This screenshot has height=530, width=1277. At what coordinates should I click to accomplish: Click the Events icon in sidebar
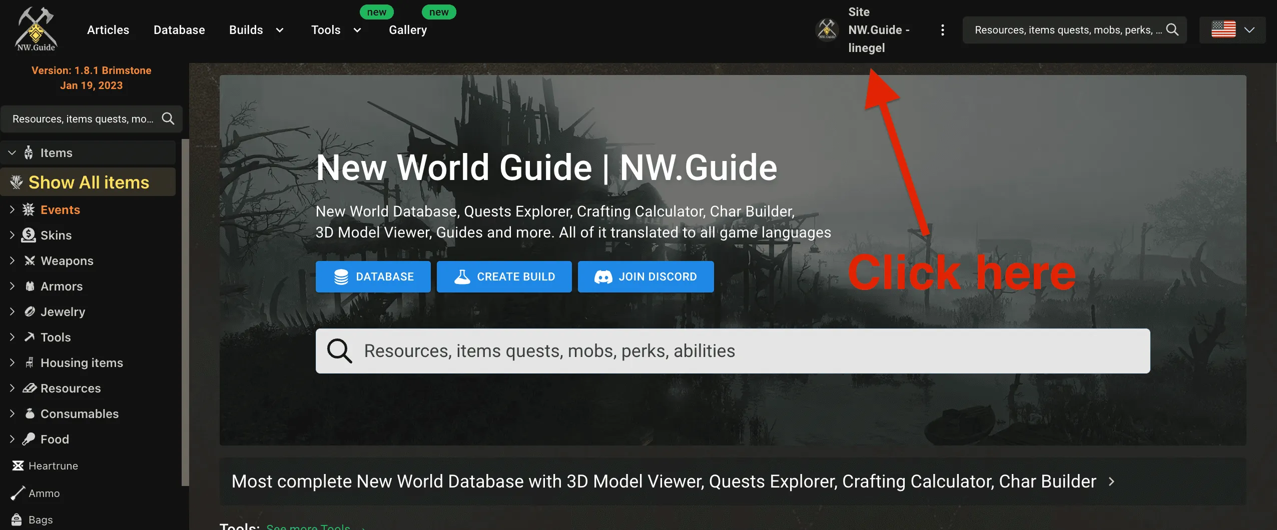click(x=29, y=209)
